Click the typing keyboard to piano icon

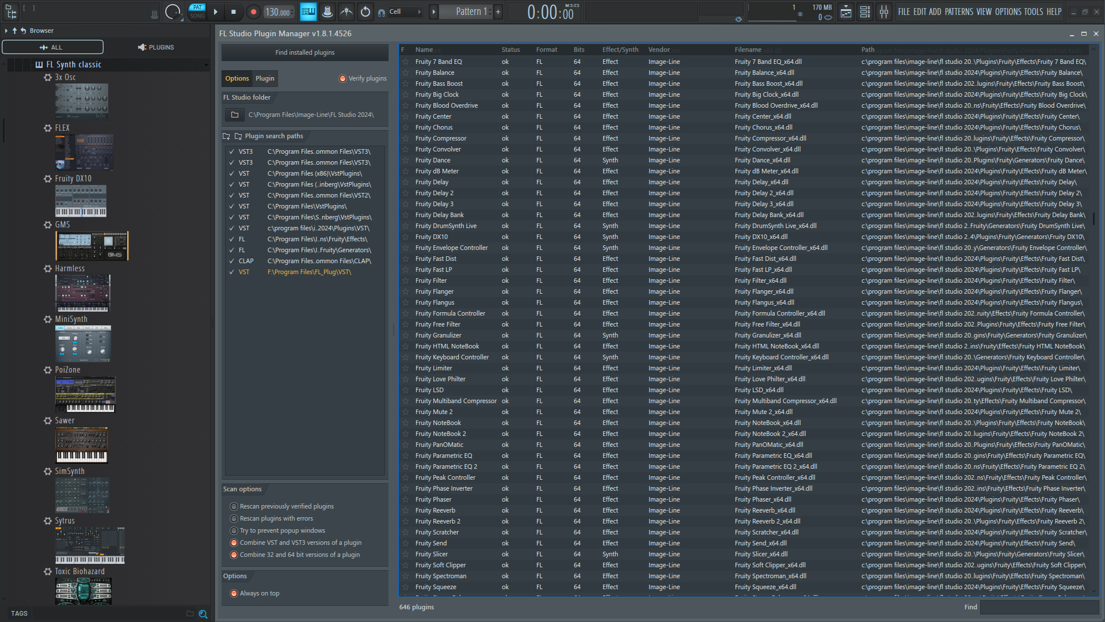pyautogui.click(x=308, y=12)
